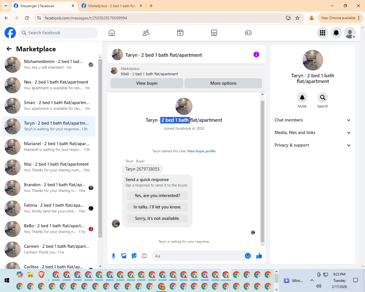Expand the Privacy & support section

click(x=313, y=145)
